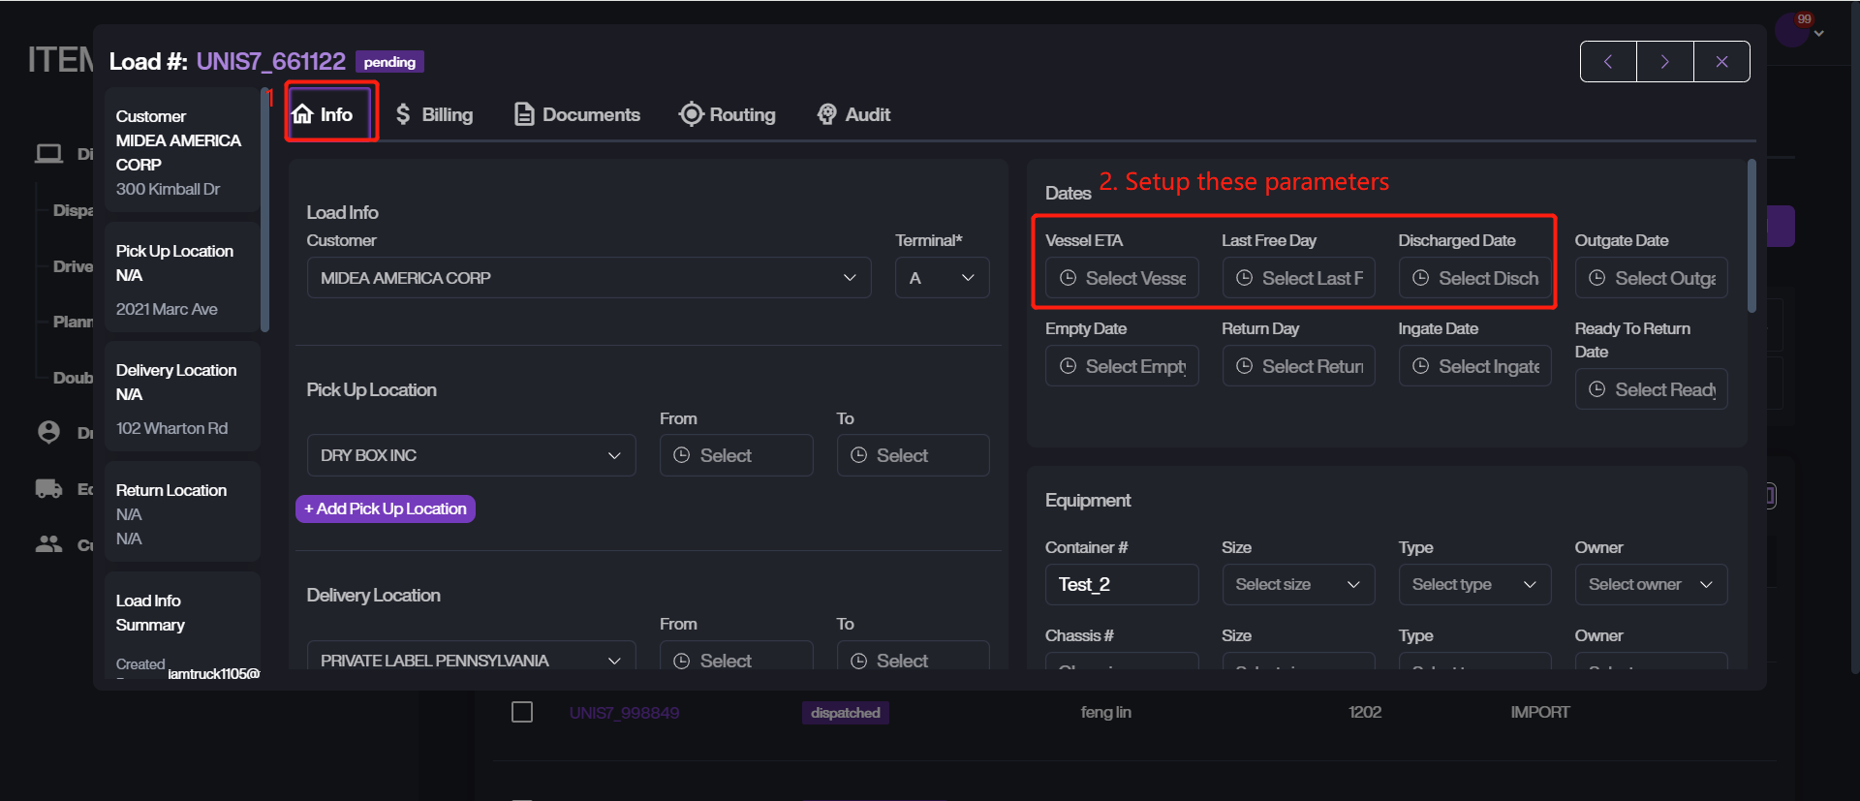The width and height of the screenshot is (1860, 801).
Task: Click the Container # field containing Test_2
Action: (x=1121, y=584)
